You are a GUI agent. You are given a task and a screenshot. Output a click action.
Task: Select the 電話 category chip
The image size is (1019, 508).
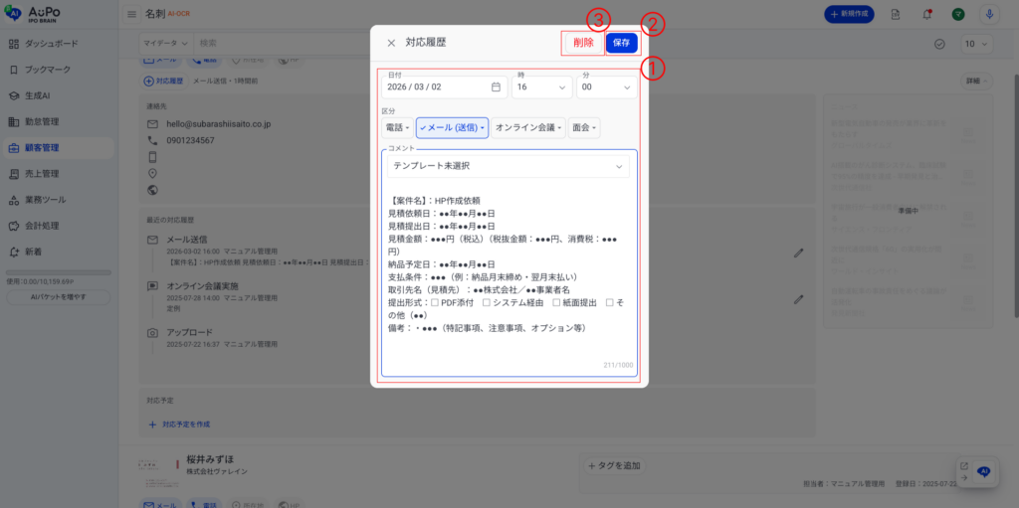[397, 128]
